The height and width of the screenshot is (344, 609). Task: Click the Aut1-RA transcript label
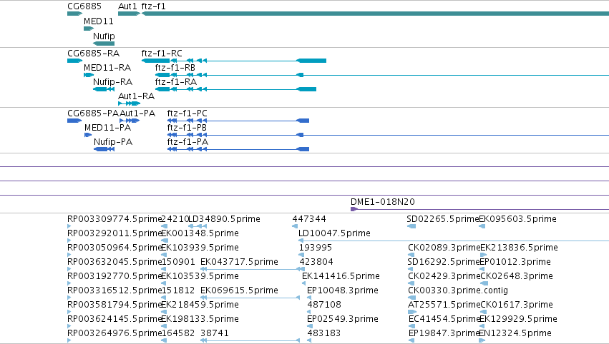click(x=136, y=96)
